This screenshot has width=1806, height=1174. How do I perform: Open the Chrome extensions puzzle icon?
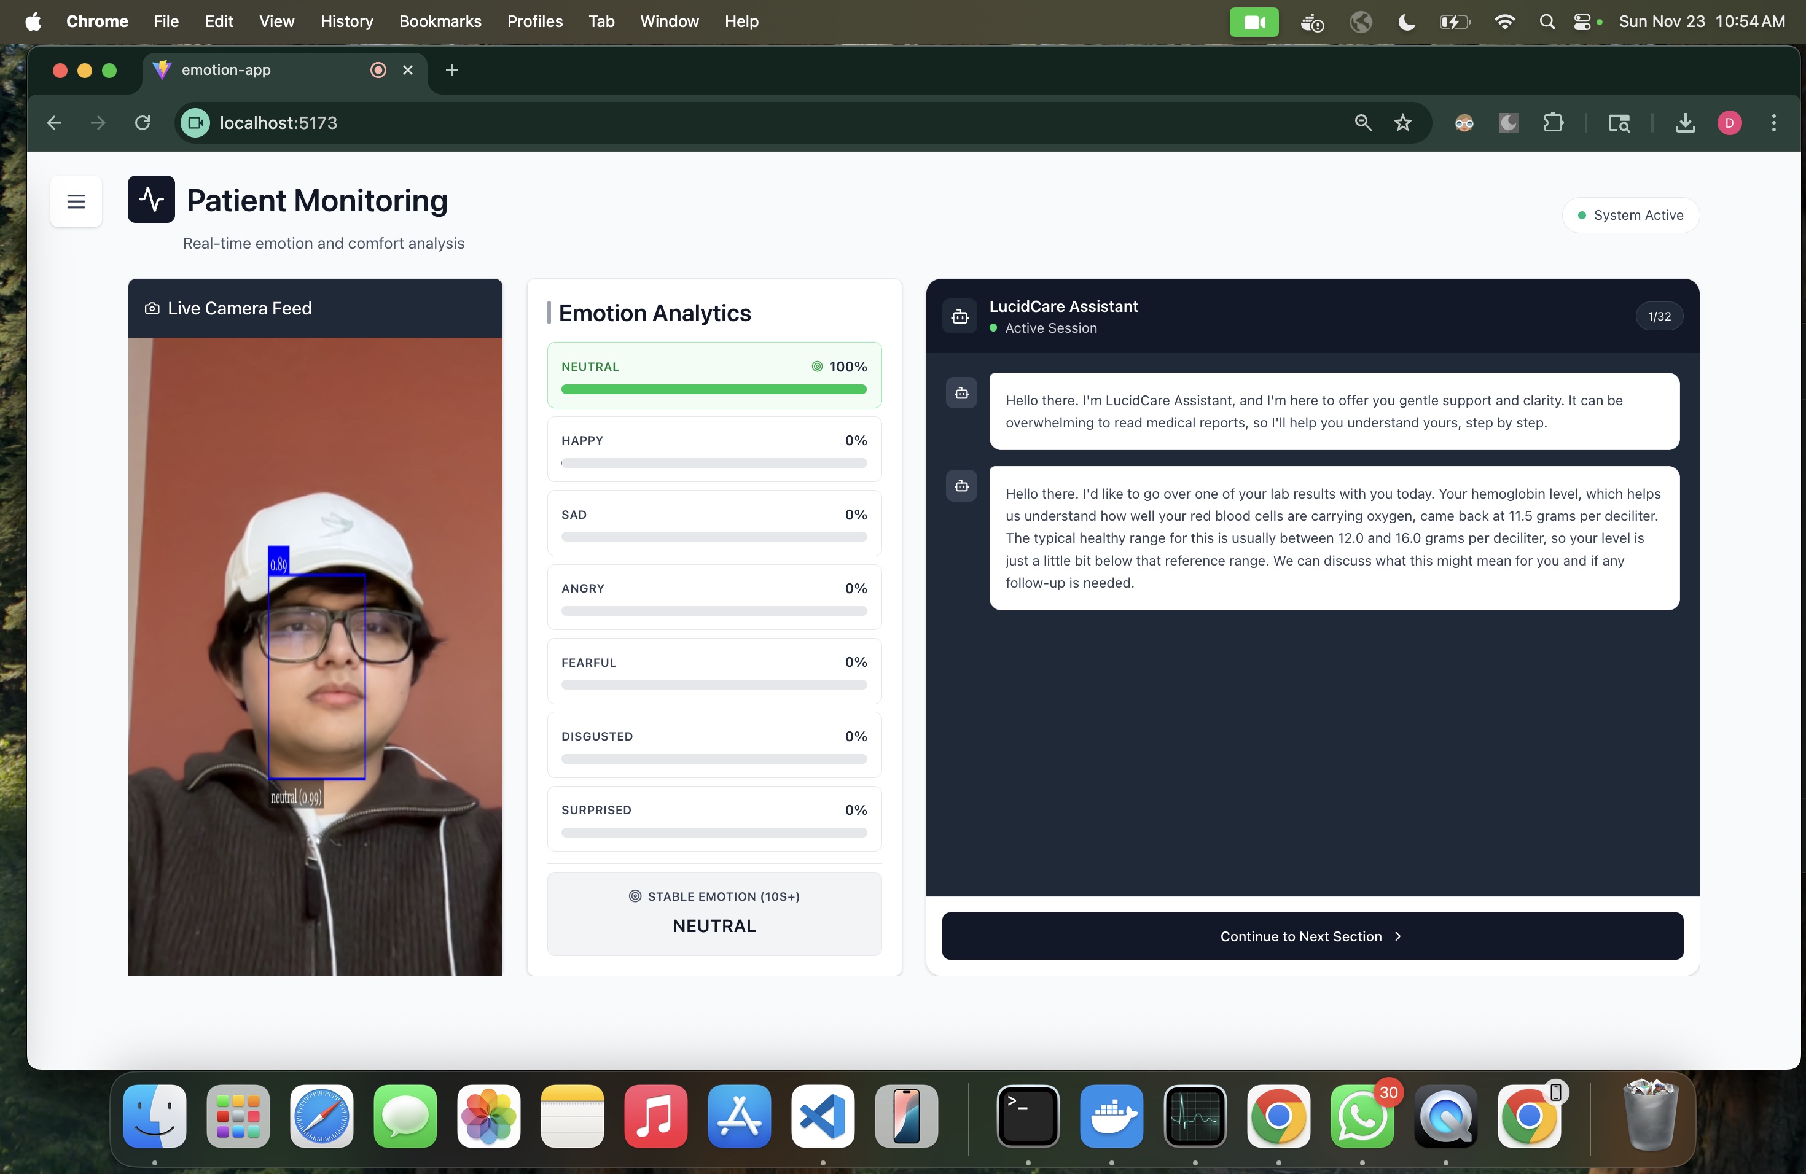tap(1552, 123)
